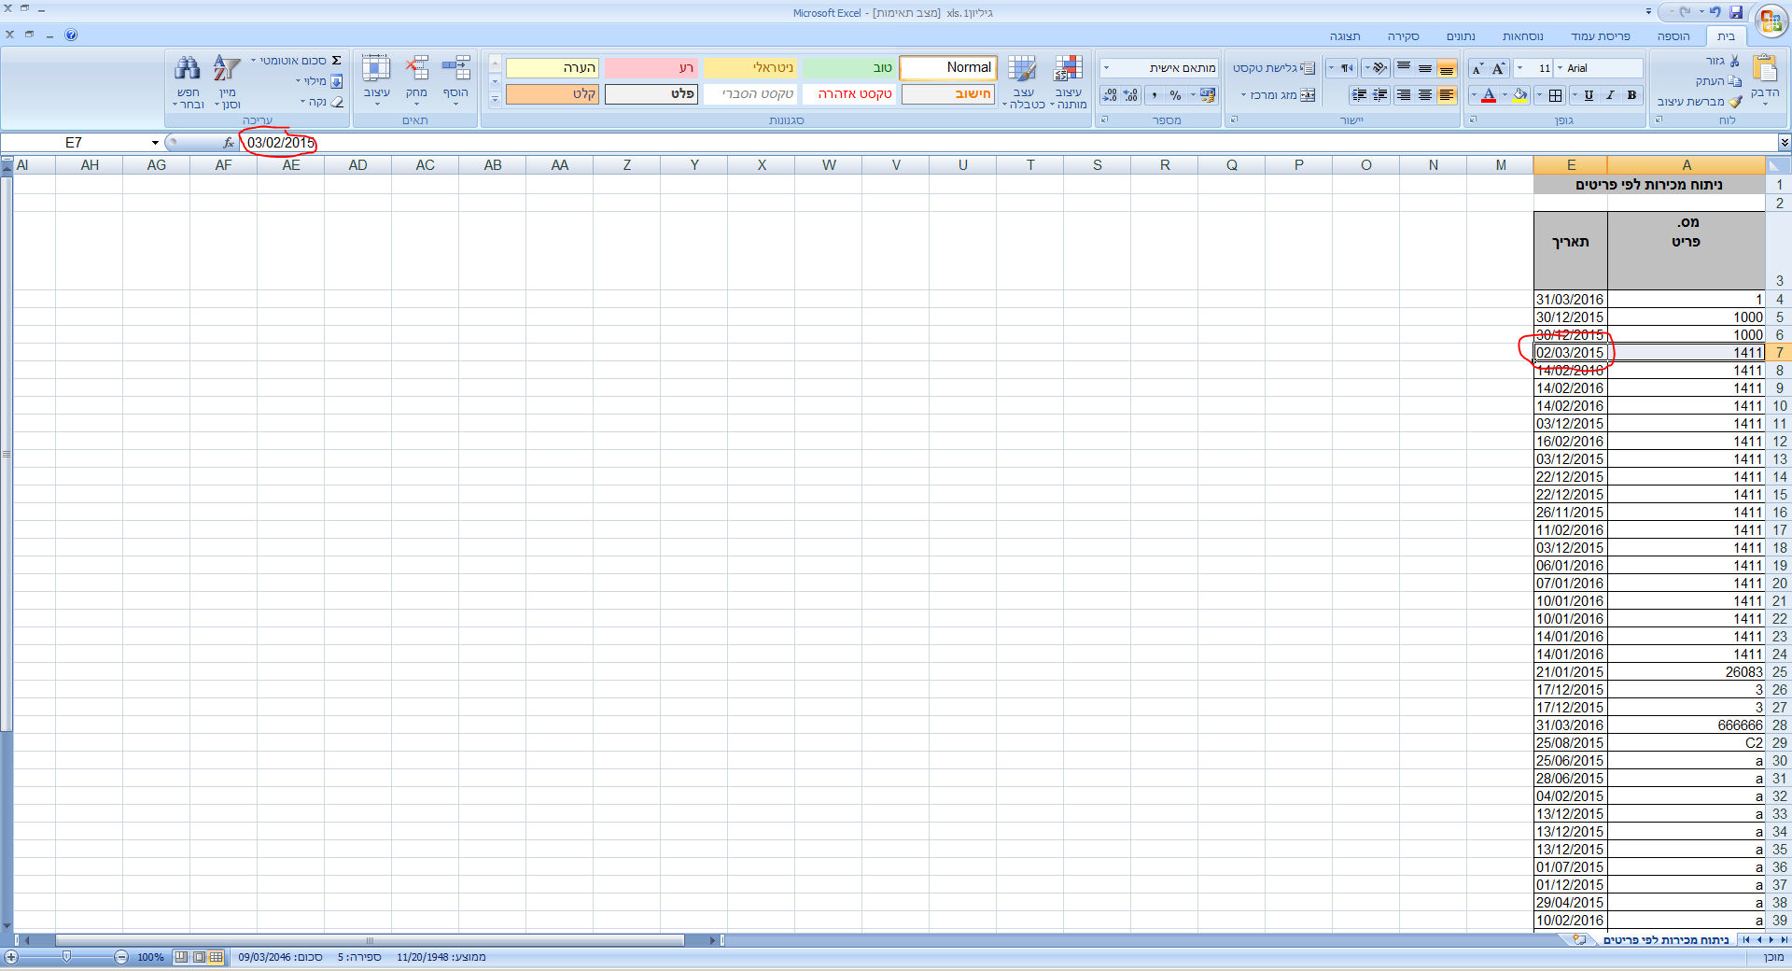Apply the Good (טוב) cell style
Viewport: 1792px width, 971px height.
pos(848,67)
